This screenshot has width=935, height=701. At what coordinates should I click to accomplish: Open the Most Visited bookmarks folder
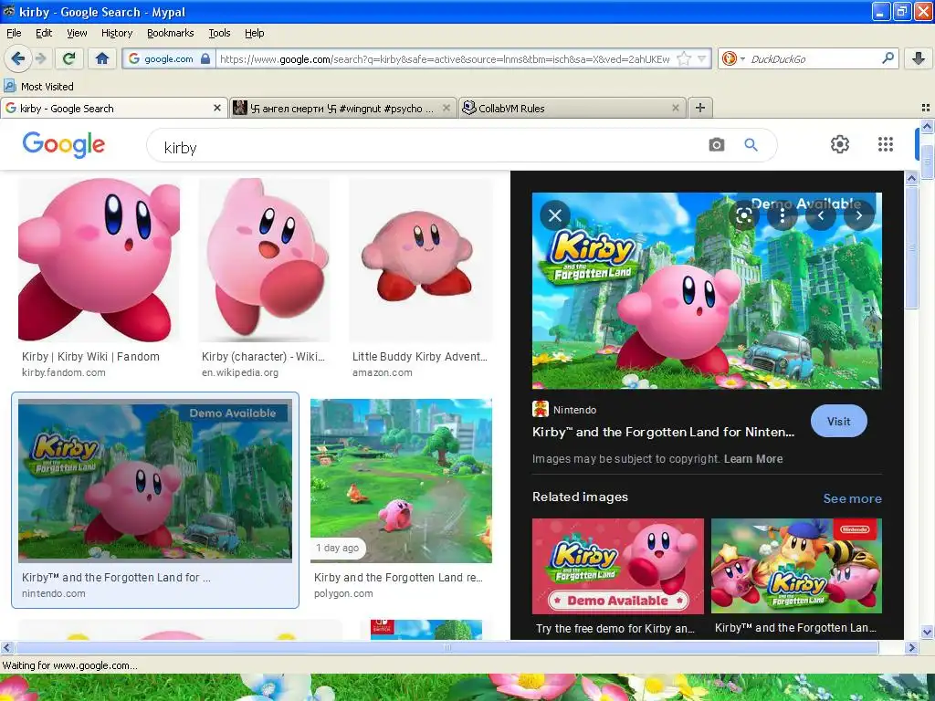(x=38, y=87)
